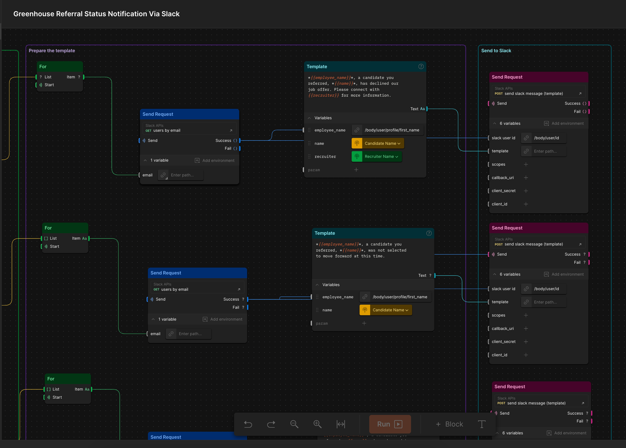Viewport: 626px width, 448px height.
Task: Add param plus in first Template block
Action: [356, 170]
